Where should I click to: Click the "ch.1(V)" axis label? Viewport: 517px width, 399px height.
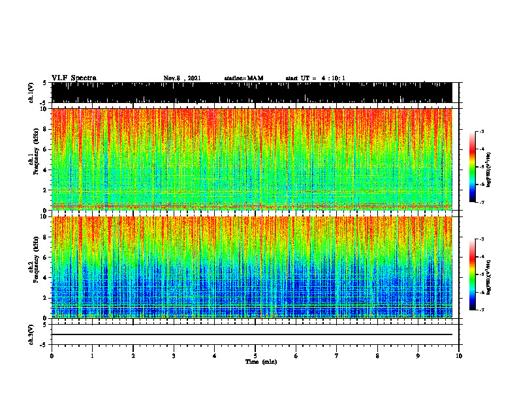pyautogui.click(x=31, y=93)
